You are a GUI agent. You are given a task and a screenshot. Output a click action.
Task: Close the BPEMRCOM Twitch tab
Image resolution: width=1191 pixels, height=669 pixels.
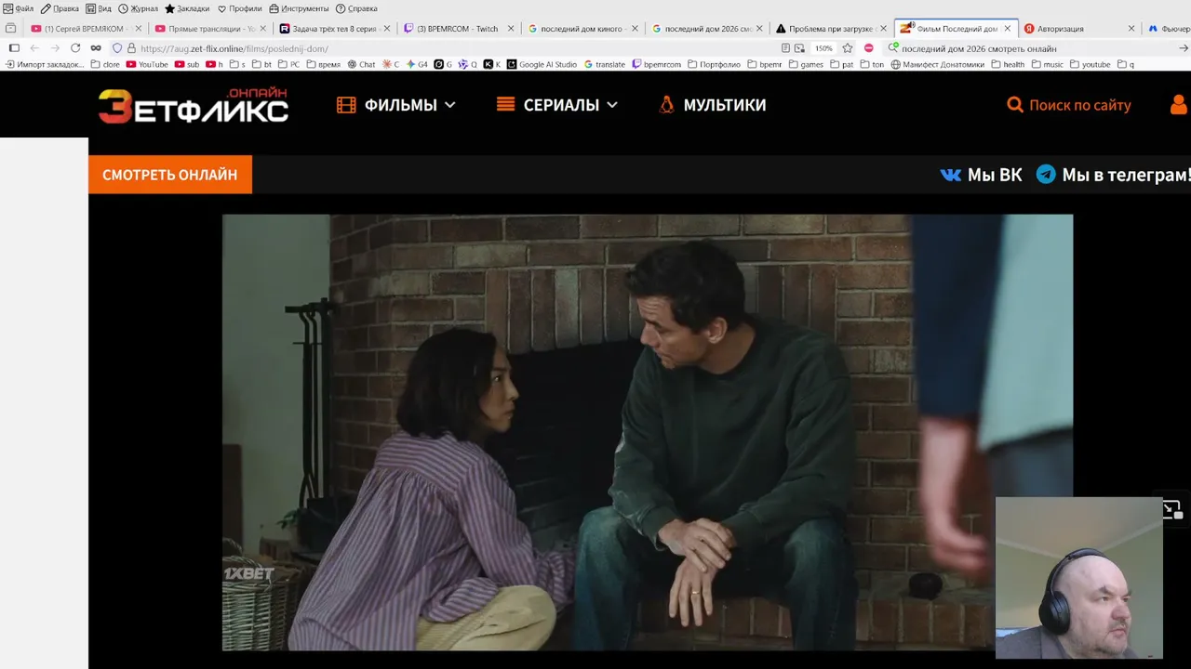511,29
